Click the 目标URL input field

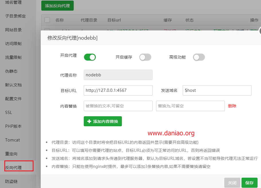118,90
